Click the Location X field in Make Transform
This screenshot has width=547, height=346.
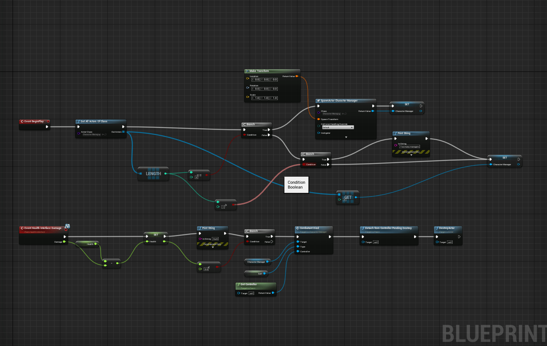(256, 80)
